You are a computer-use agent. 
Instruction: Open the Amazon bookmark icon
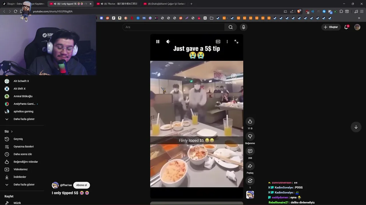pos(120,18)
